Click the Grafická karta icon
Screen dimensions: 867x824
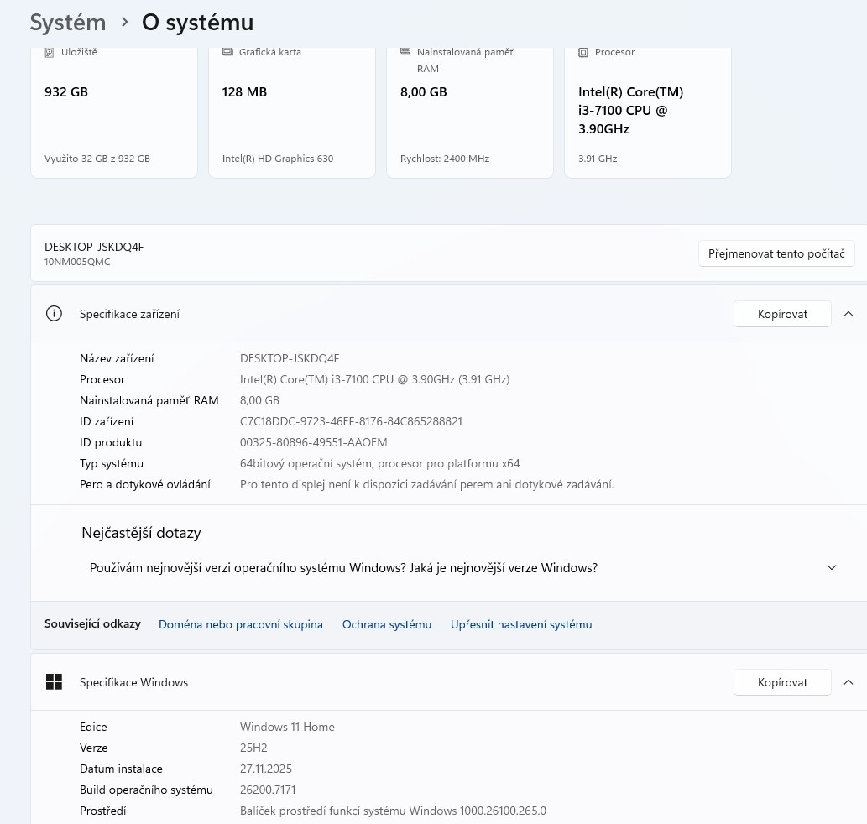(228, 52)
